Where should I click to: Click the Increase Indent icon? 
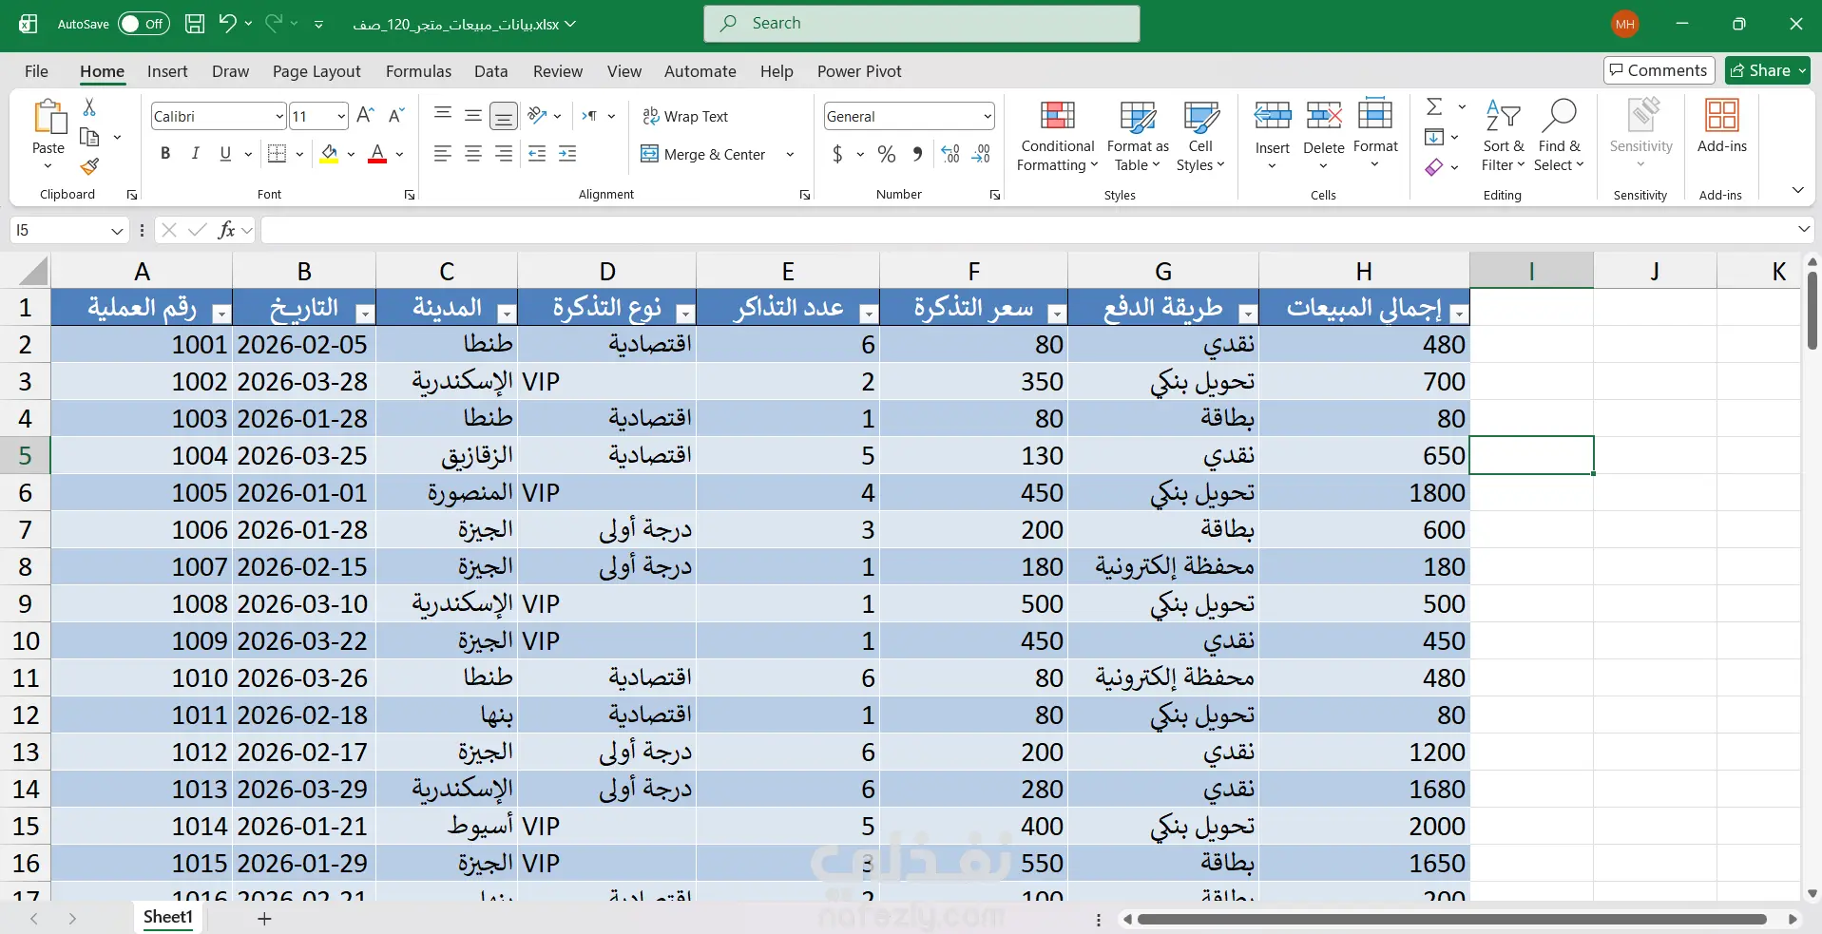567,153
